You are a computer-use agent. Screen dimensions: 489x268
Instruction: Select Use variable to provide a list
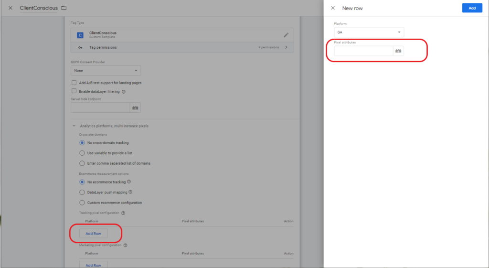tap(82, 153)
